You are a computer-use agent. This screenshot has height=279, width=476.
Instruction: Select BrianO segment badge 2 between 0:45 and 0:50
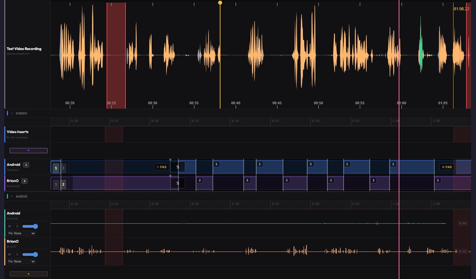click(287, 180)
